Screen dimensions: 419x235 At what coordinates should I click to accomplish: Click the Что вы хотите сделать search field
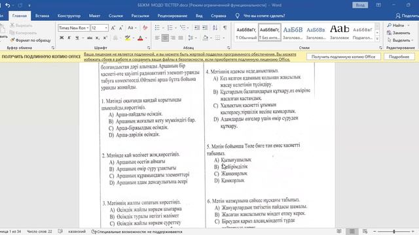[264, 16]
